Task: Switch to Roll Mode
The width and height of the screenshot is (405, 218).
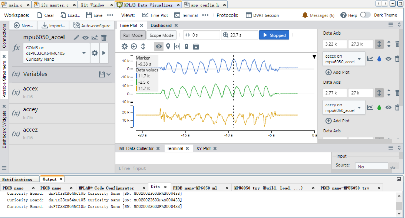Action: pos(133,35)
